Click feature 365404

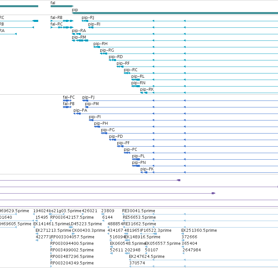189,244
